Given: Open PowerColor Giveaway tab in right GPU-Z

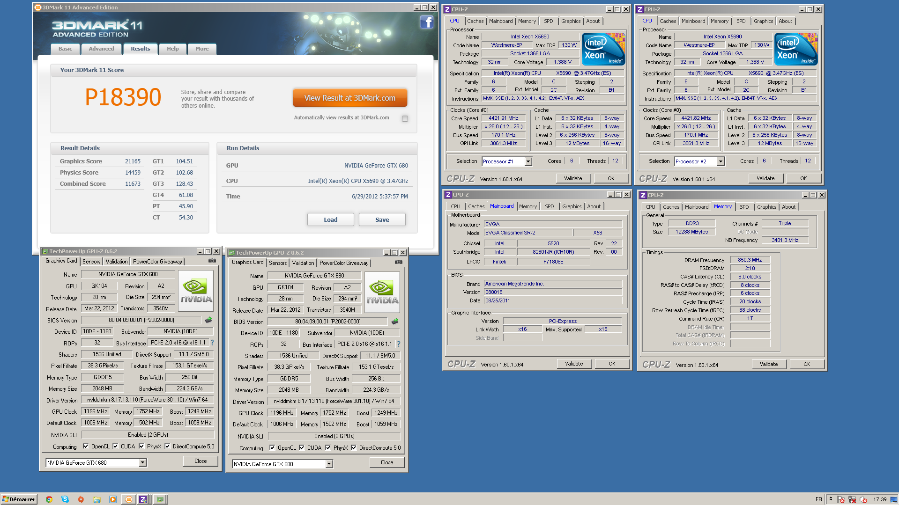Looking at the screenshot, I should (344, 263).
